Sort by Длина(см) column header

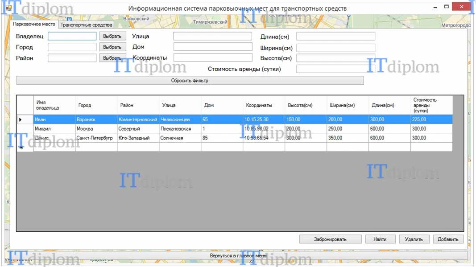tap(389, 105)
